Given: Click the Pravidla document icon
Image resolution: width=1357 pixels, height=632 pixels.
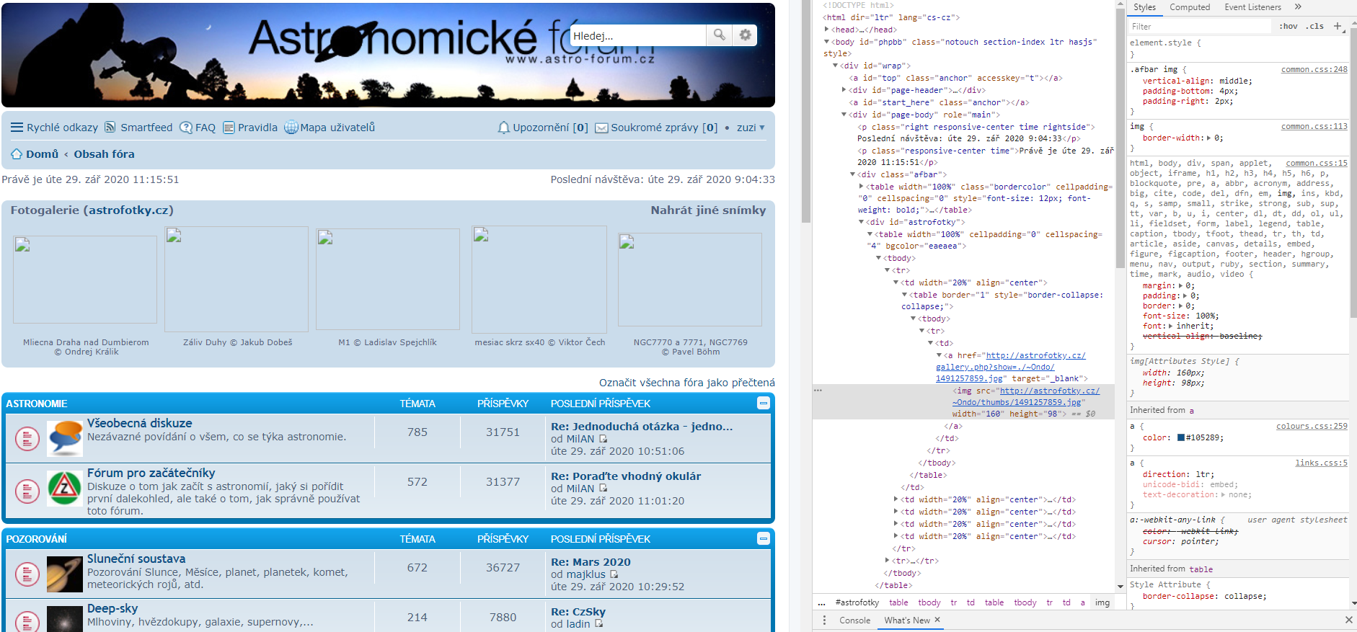Looking at the screenshot, I should 229,128.
